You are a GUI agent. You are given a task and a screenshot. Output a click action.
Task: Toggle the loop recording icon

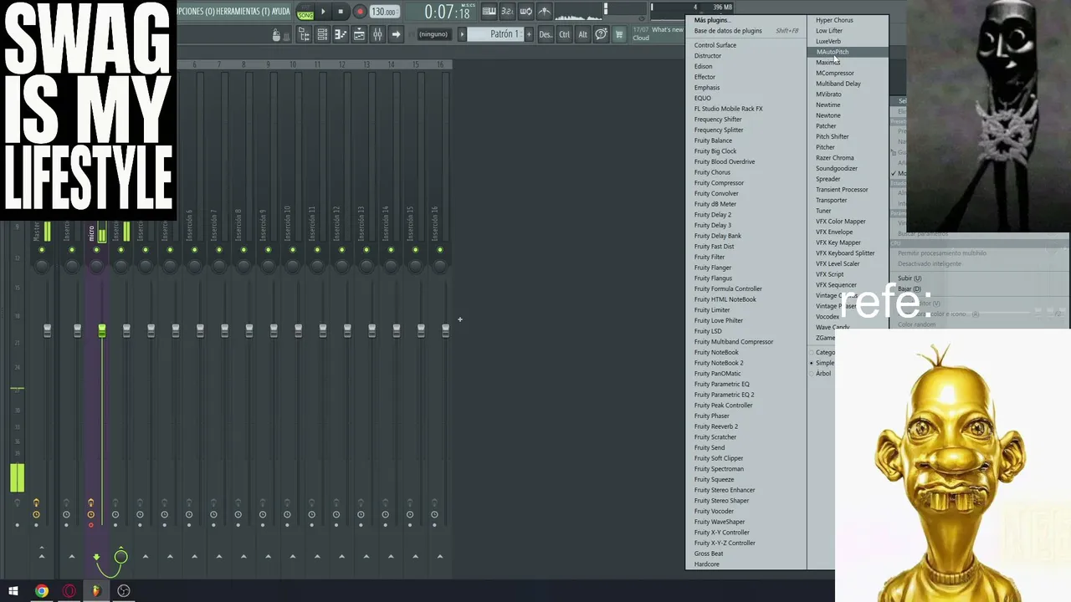[525, 12]
